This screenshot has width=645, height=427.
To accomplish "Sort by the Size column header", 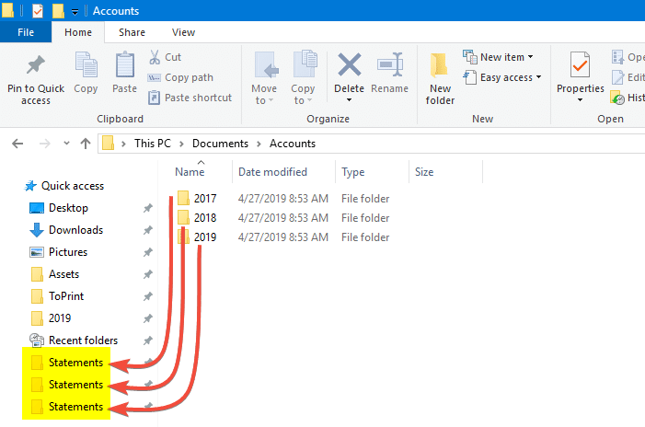I will (x=424, y=172).
